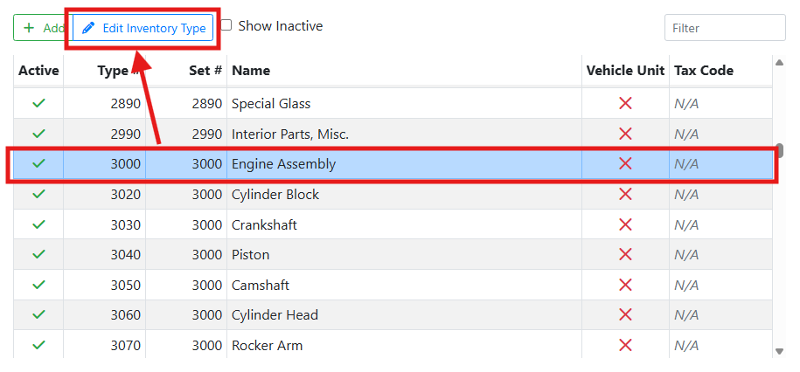Image resolution: width=800 pixels, height=372 pixels.
Task: Click the Vehicle Unit column header
Action: pos(625,71)
